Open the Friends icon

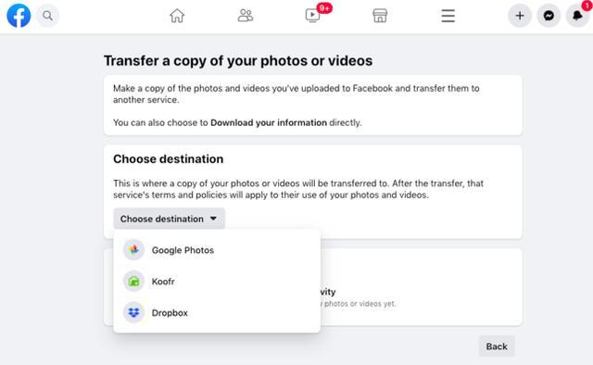tap(245, 16)
